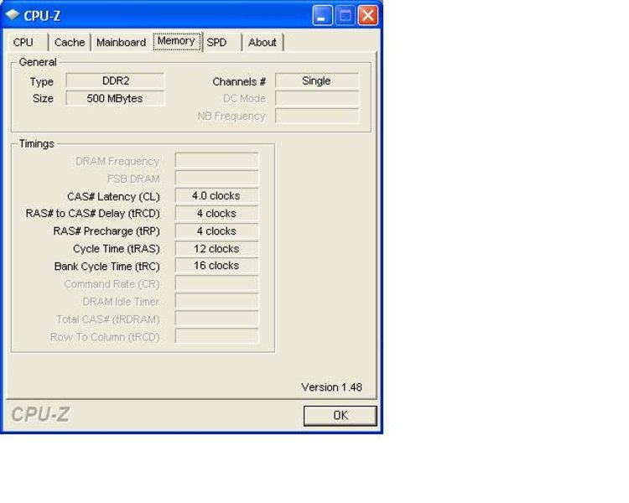The width and height of the screenshot is (629, 503).
Task: Select the 16 clocks tRC value
Action: (x=216, y=266)
